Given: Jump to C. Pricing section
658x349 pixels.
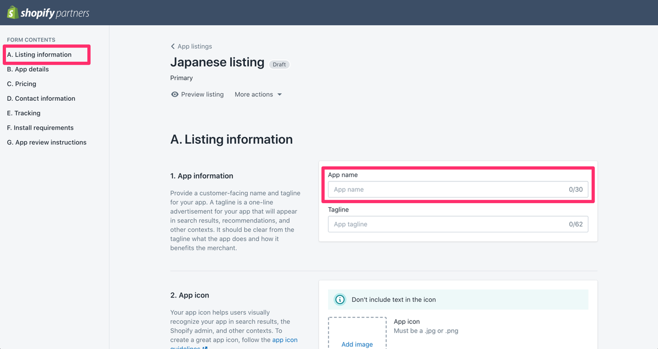Looking at the screenshot, I should pyautogui.click(x=22, y=84).
